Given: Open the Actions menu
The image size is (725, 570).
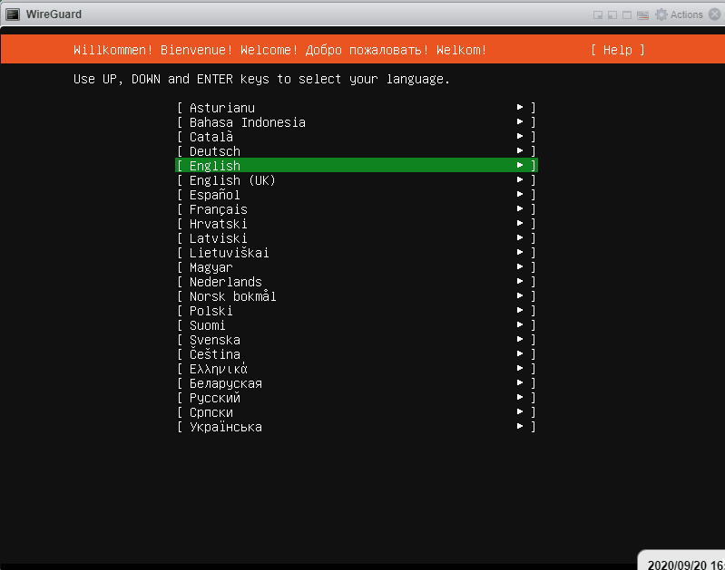Looking at the screenshot, I should point(686,14).
